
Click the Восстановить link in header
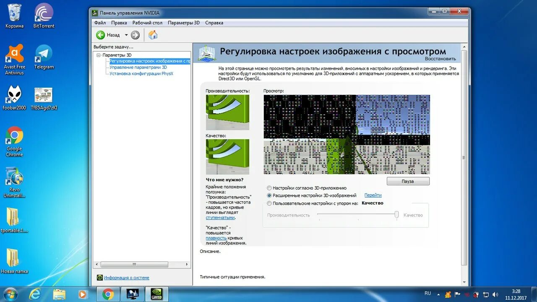point(440,59)
